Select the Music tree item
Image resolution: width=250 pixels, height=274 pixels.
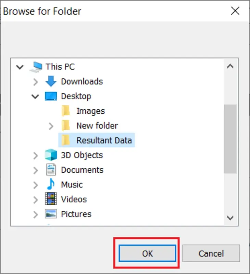[71, 185]
